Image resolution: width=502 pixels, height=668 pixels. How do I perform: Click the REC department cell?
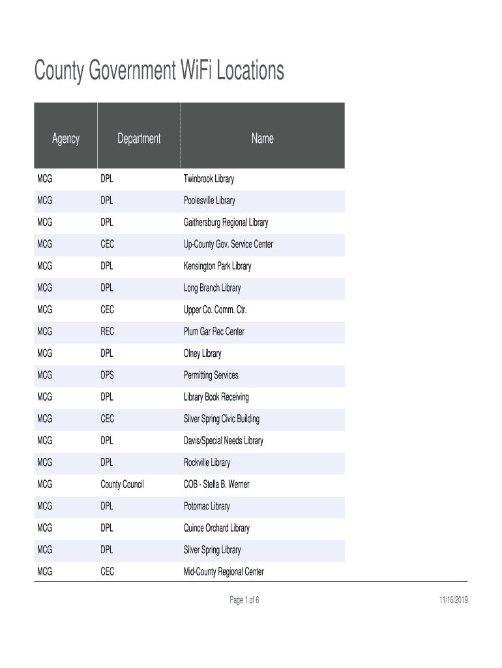pyautogui.click(x=107, y=331)
